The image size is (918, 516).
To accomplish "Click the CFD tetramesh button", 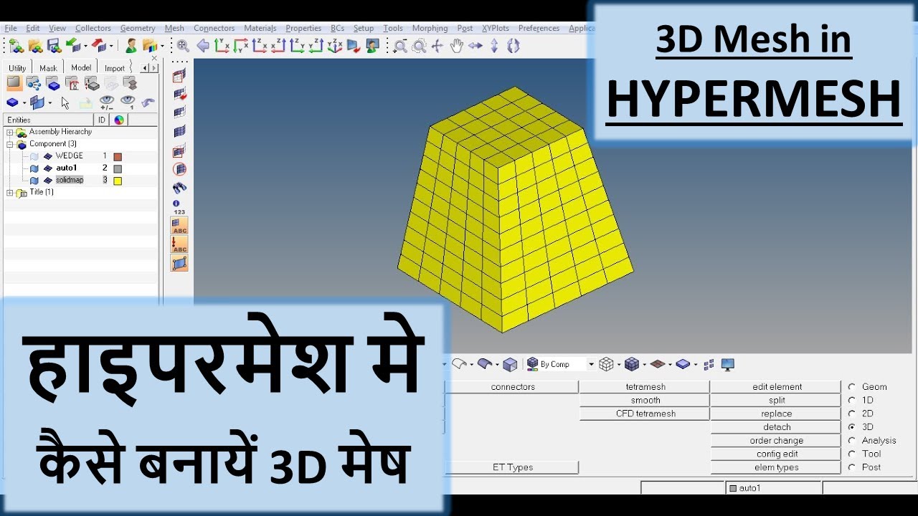I will 645,414.
